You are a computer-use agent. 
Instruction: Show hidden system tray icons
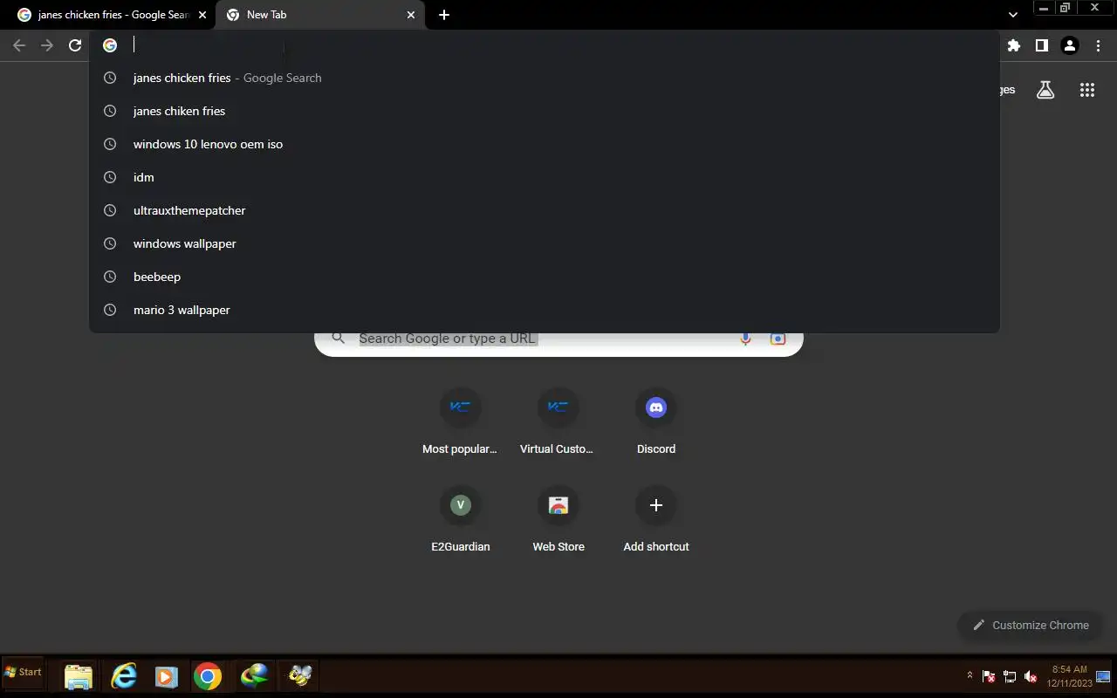pyautogui.click(x=970, y=675)
